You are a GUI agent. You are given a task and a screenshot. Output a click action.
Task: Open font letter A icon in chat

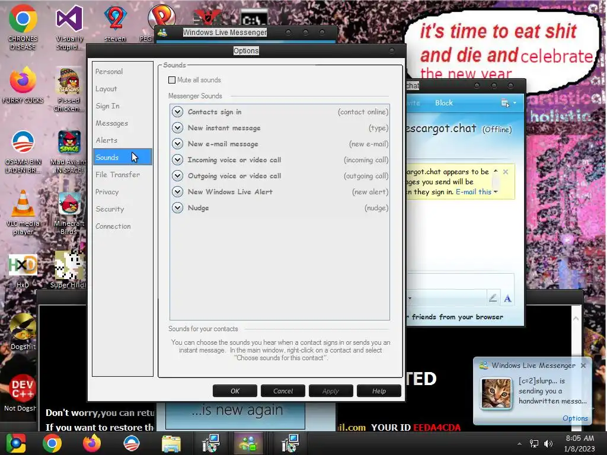point(507,299)
